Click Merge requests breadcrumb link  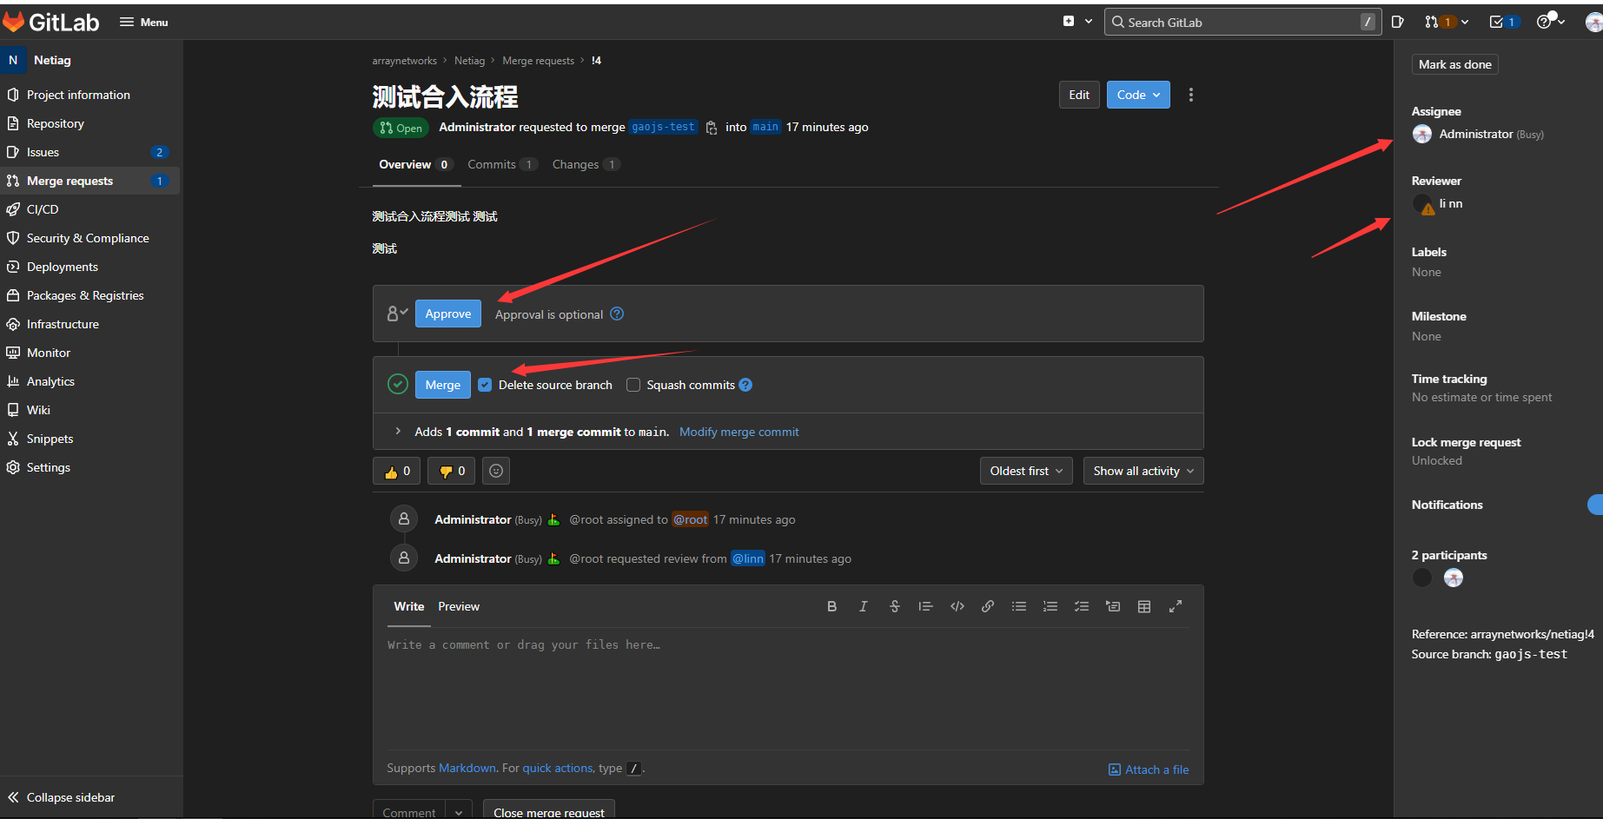538,61
